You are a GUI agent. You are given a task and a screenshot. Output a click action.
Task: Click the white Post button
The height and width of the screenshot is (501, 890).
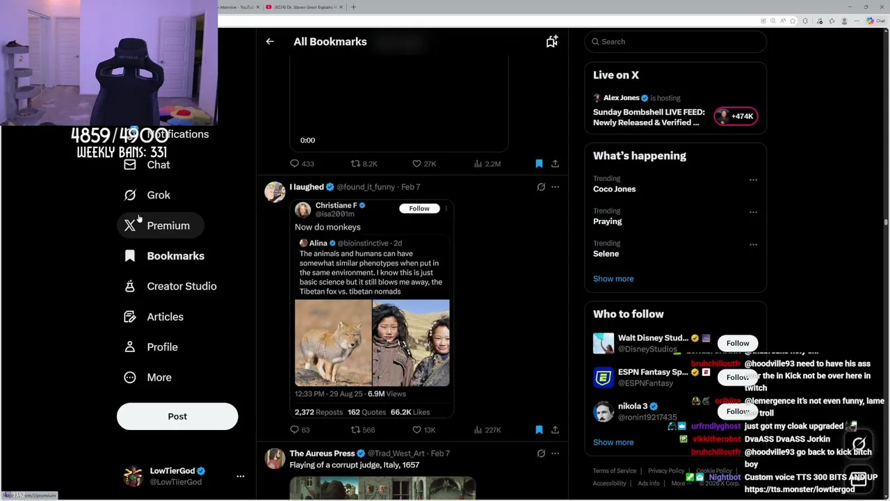(x=177, y=416)
